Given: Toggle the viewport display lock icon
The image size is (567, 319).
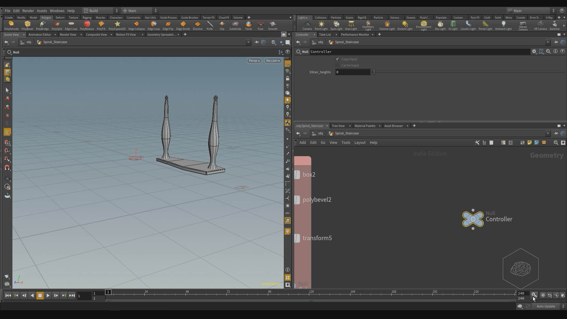Looking at the screenshot, I should [288, 79].
